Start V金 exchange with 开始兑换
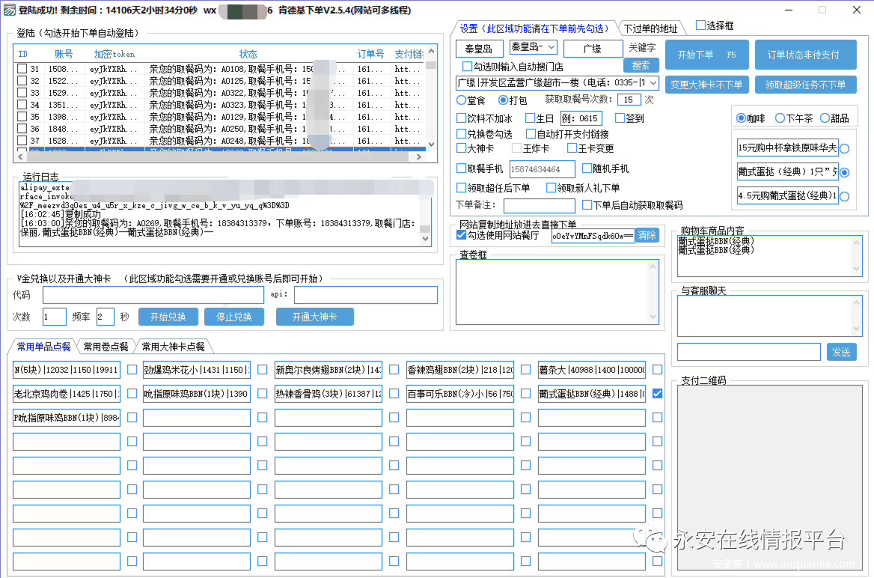Image resolution: width=874 pixels, height=578 pixels. click(x=168, y=317)
